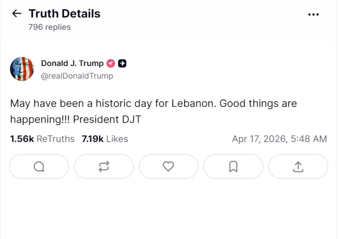View the 1.56k ReTruths list
The width and height of the screenshot is (341, 239).
tap(42, 139)
